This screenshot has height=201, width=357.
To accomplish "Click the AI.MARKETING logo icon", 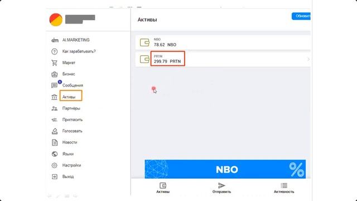I will click(x=55, y=40).
